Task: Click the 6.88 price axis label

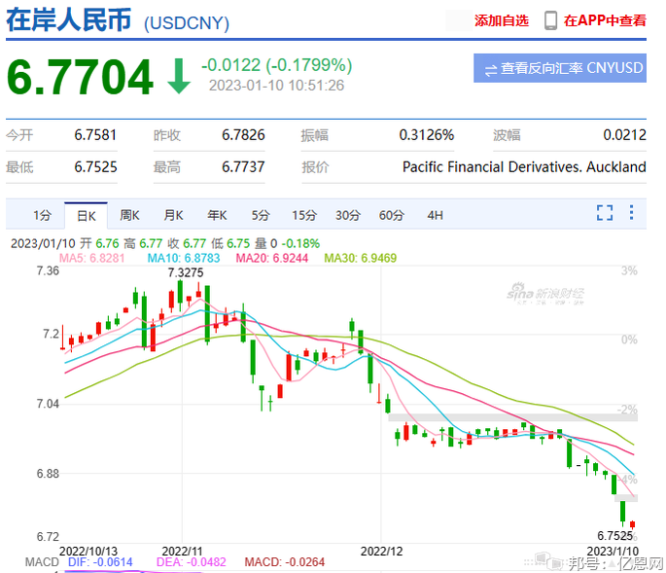Action: pyautogui.click(x=48, y=473)
